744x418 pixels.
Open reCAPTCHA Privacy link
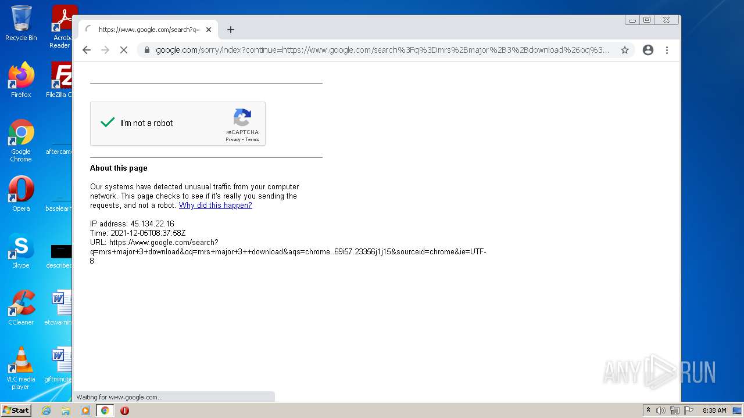tap(233, 139)
